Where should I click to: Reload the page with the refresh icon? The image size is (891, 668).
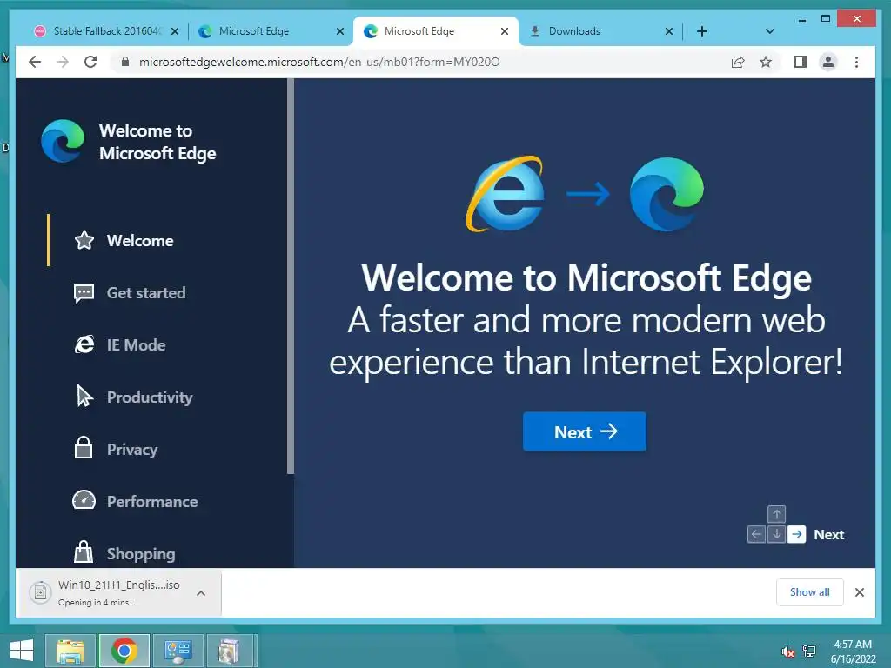pos(90,62)
